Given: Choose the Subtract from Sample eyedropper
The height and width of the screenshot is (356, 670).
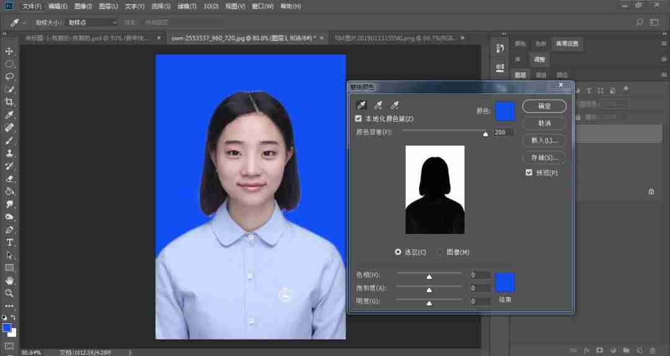Looking at the screenshot, I should 395,105.
